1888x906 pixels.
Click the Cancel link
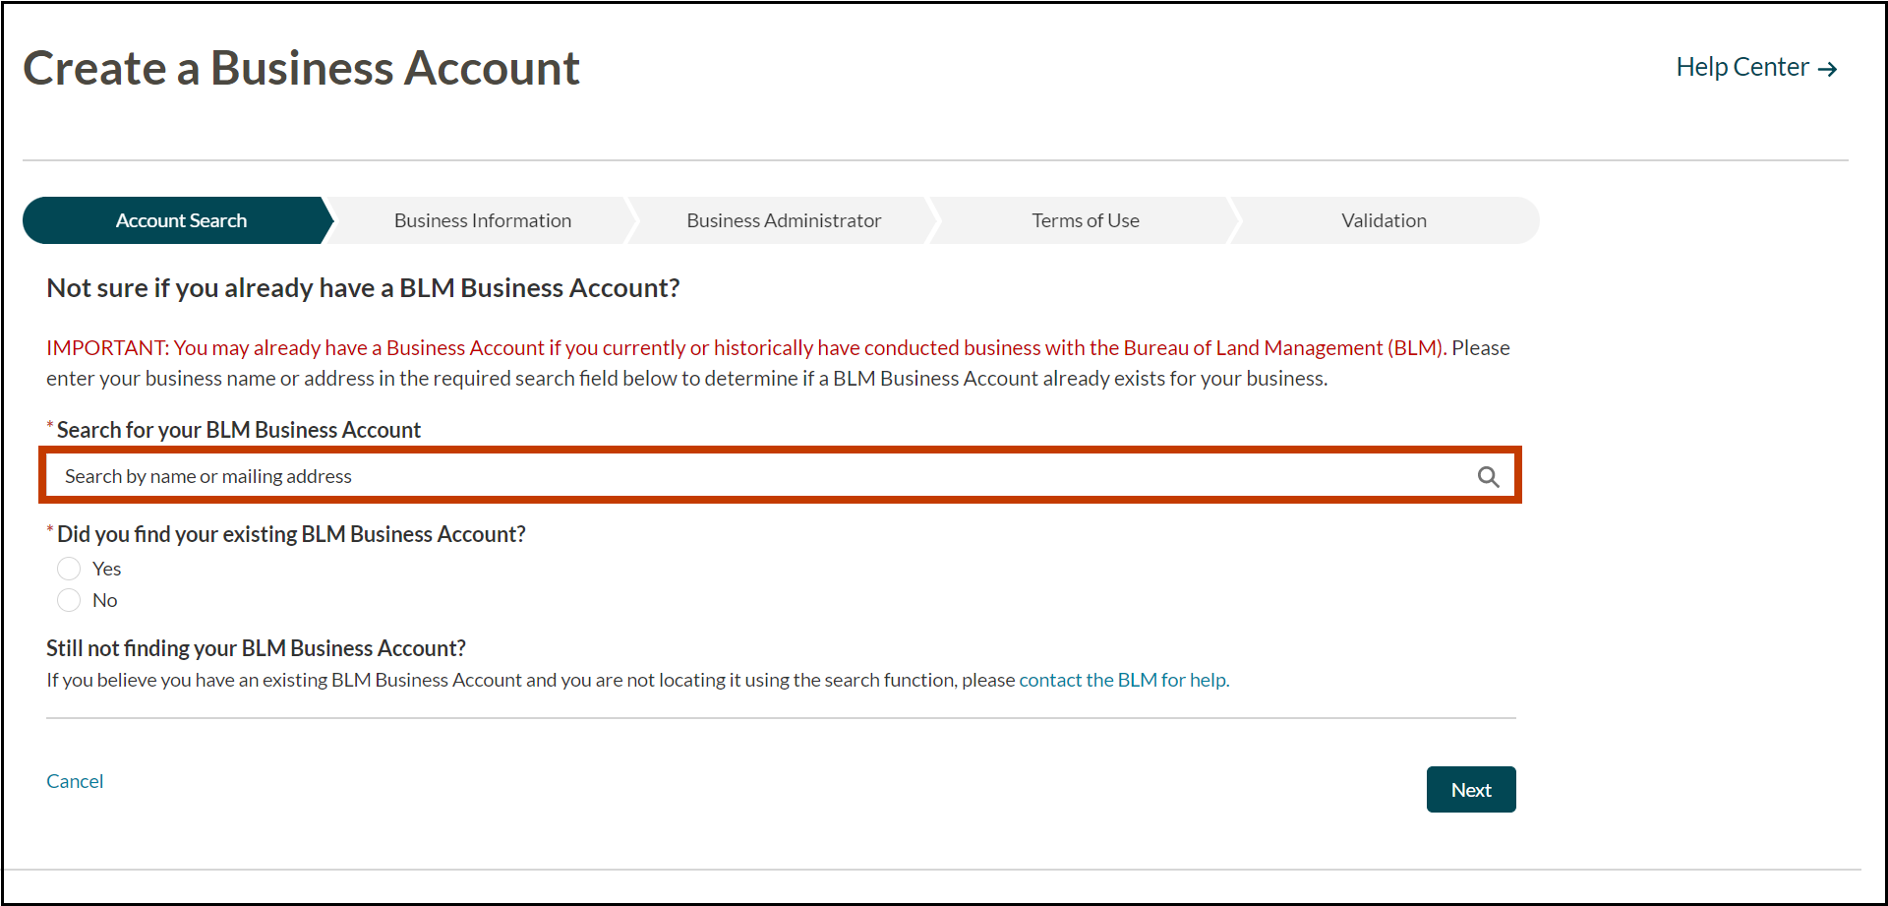[75, 780]
